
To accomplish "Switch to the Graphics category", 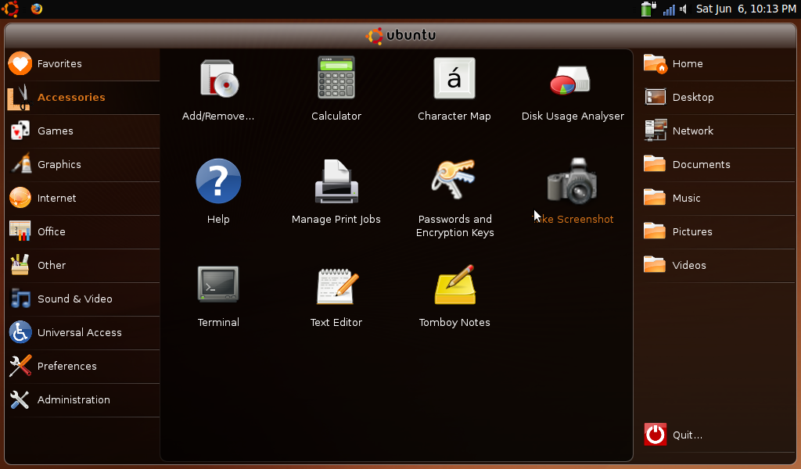I will click(83, 165).
